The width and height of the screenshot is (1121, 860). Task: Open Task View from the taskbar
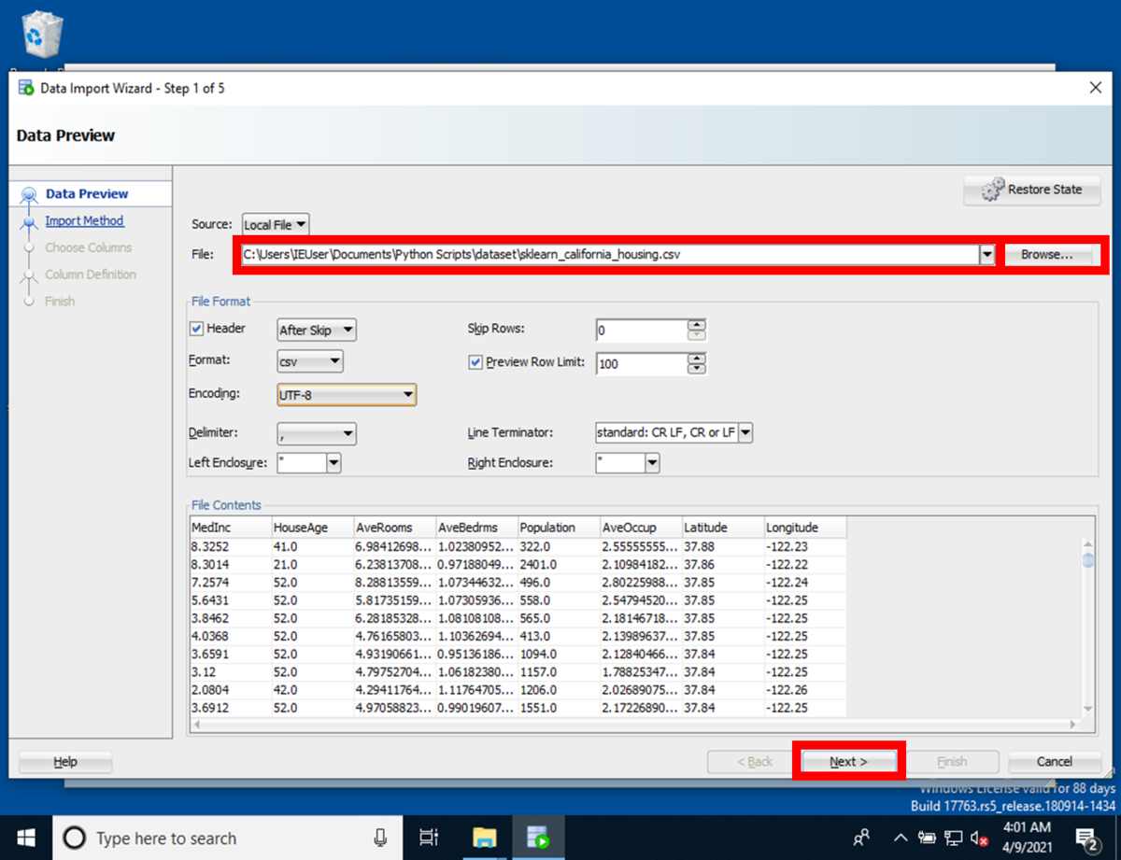coord(429,838)
